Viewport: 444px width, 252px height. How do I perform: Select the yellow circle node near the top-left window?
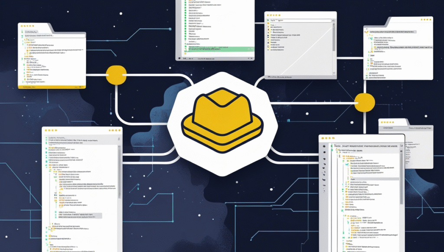pyautogui.click(x=116, y=75)
